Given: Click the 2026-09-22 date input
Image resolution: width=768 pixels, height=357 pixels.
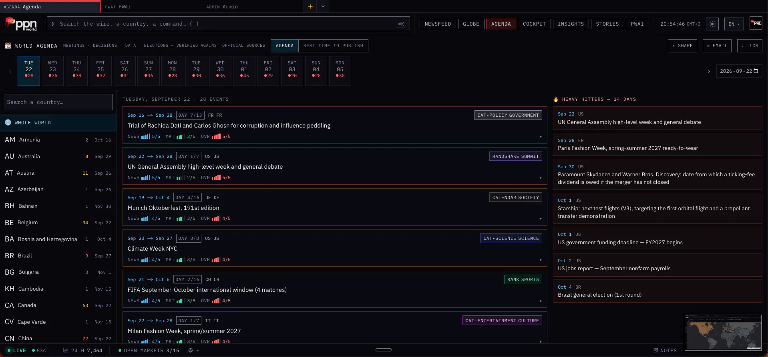Looking at the screenshot, I should coord(739,71).
